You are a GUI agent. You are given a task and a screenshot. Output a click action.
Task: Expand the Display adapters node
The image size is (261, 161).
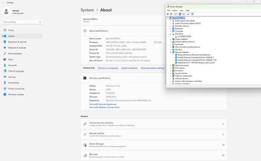click(x=170, y=39)
